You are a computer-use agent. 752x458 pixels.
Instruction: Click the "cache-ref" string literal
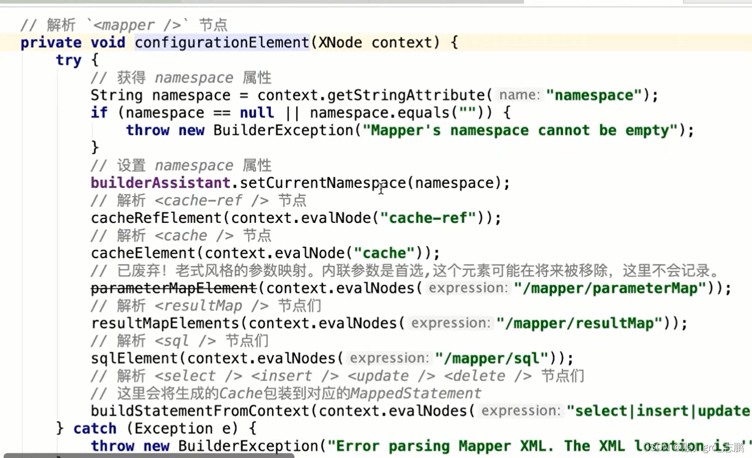click(x=428, y=218)
